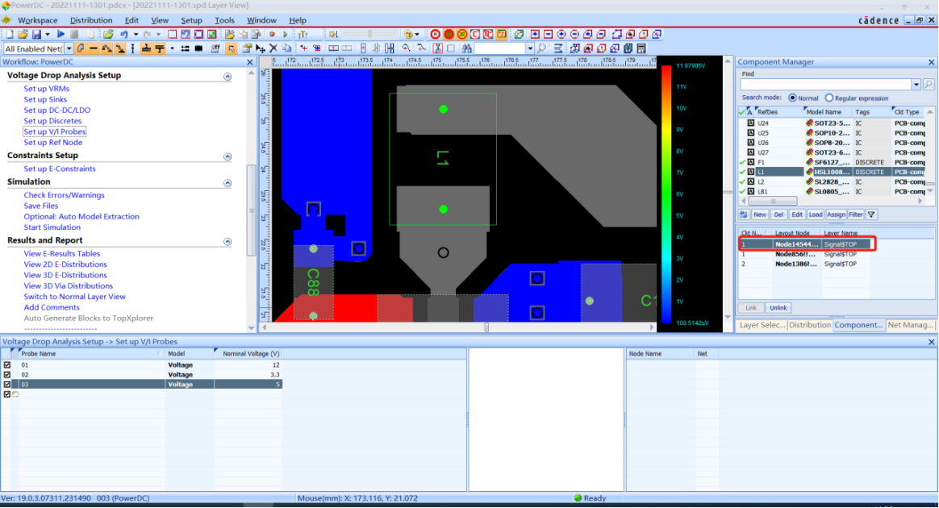Uncheck the checkbox for probe 02
The width and height of the screenshot is (939, 508).
click(7, 375)
